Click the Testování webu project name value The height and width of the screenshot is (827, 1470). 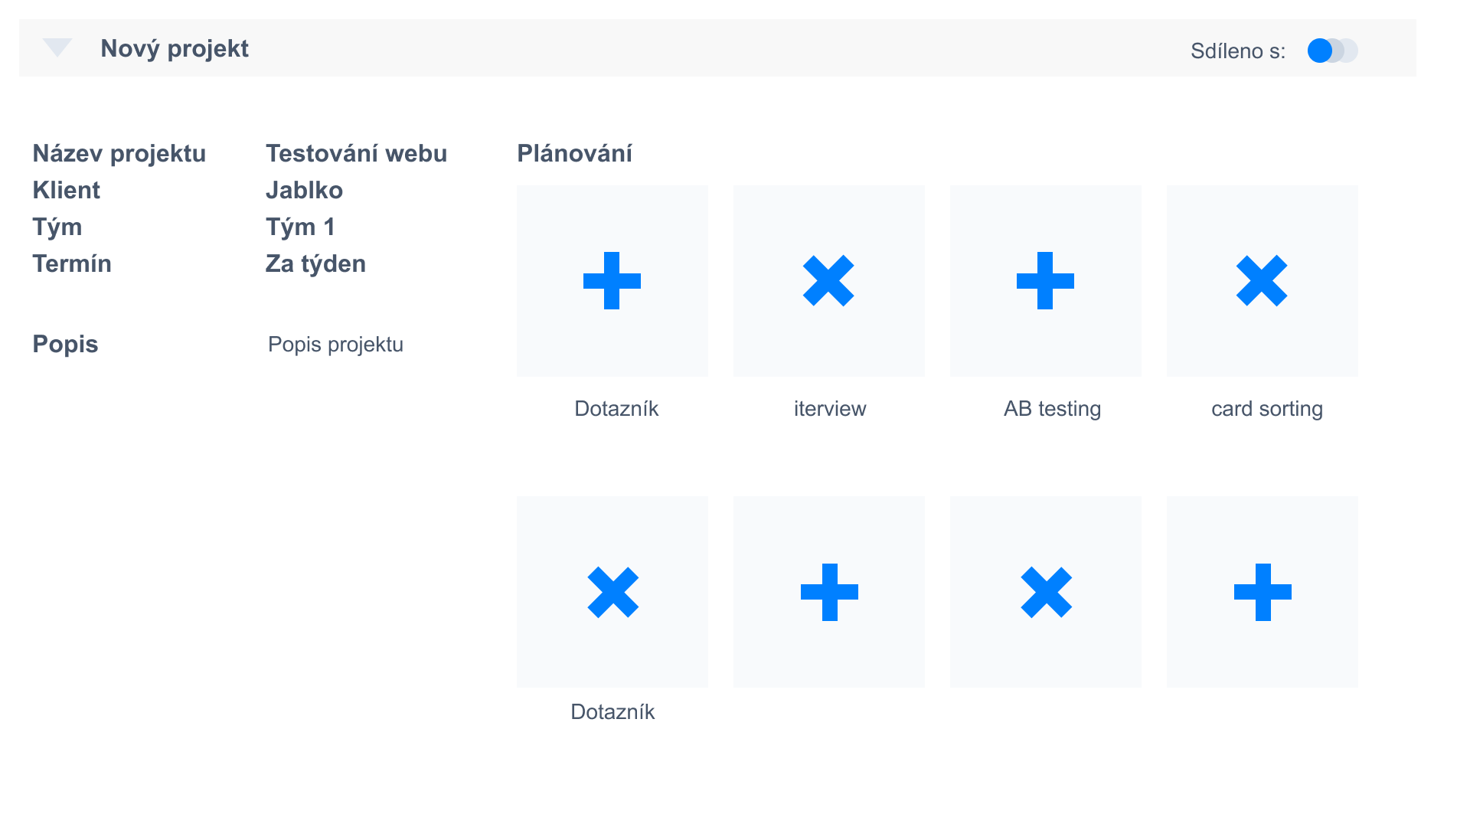point(356,153)
